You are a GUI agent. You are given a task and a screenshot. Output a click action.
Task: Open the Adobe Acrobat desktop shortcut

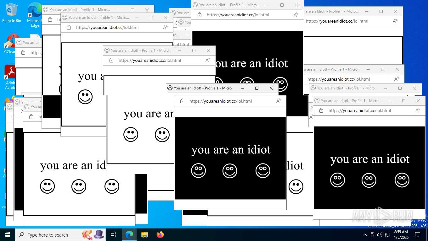click(x=10, y=77)
